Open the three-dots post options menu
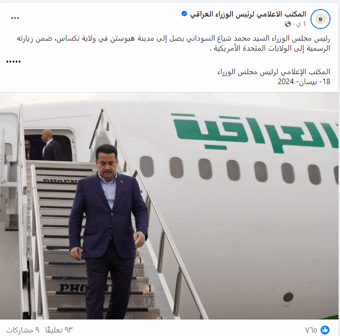Viewport: 340px width, 336px height. tap(15, 18)
